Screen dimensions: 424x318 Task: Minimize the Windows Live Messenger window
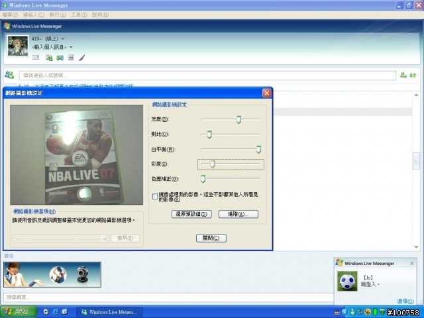(x=399, y=5)
